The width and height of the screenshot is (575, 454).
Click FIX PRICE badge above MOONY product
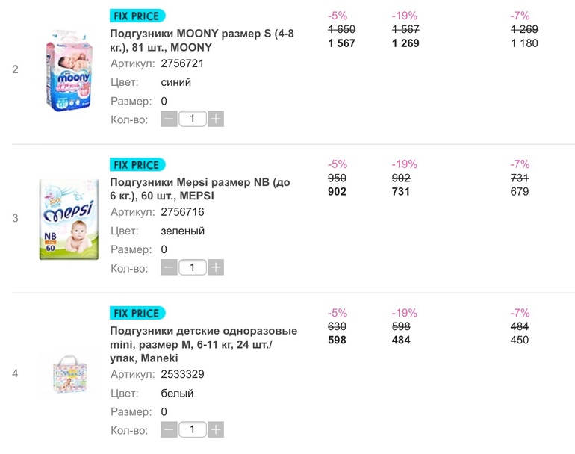pos(137,16)
